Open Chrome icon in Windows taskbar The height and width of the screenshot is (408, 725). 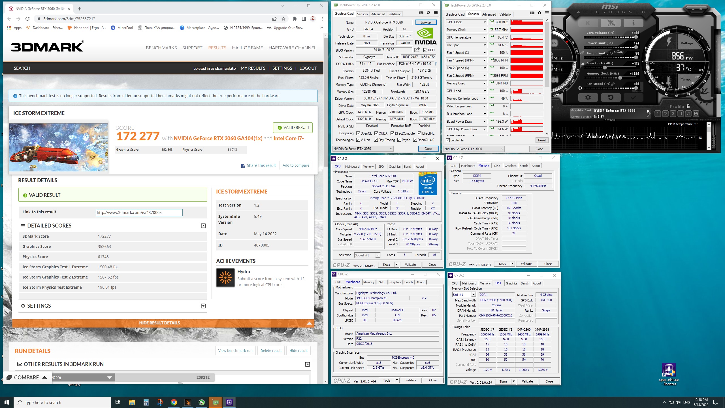pos(174,402)
